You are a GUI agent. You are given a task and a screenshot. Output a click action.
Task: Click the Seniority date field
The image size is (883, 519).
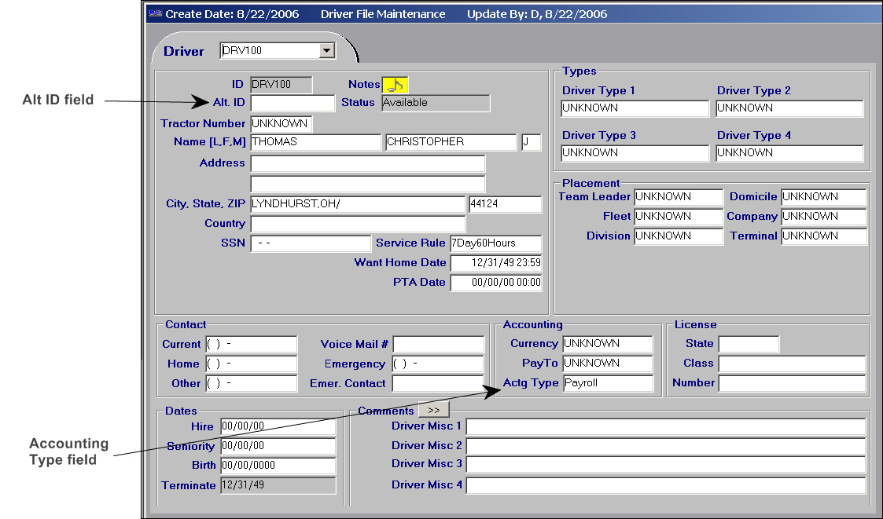click(x=278, y=446)
